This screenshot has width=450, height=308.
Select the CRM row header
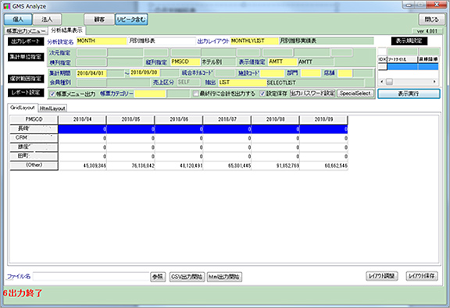[x=34, y=138]
